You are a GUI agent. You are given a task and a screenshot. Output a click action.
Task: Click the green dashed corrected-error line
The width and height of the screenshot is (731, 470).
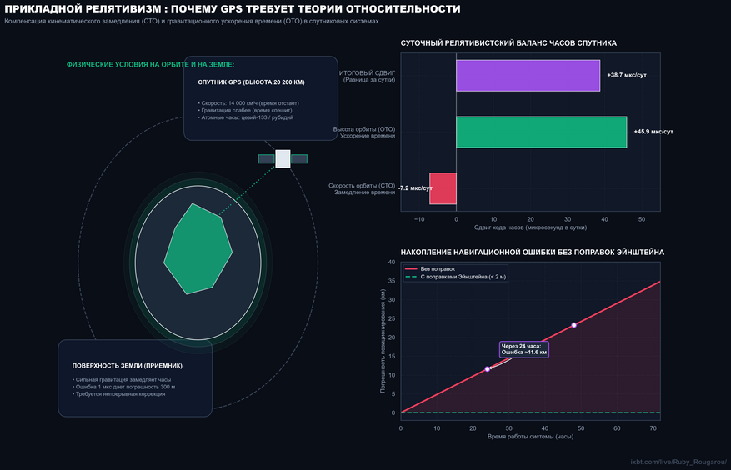pos(530,412)
